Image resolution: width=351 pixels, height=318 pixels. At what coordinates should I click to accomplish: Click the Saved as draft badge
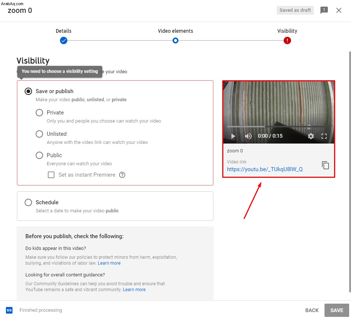(295, 10)
